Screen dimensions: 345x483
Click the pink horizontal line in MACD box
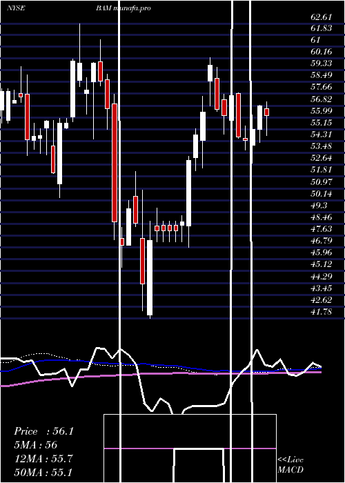(190, 448)
